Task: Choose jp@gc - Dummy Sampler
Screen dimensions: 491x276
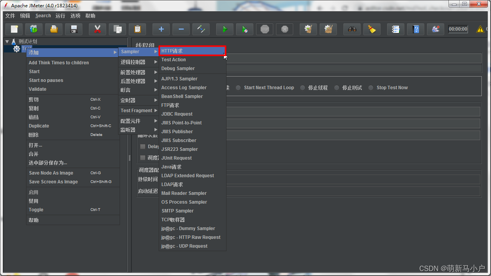Action: pos(192,229)
